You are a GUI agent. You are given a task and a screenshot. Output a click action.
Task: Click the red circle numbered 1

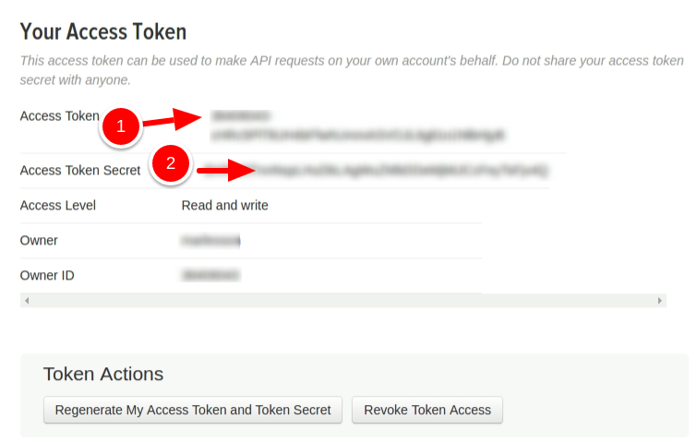pyautogui.click(x=120, y=126)
